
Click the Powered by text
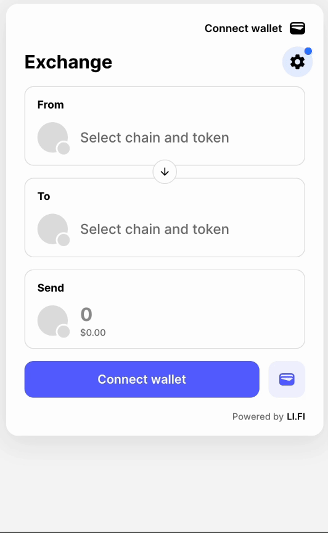[258, 417]
